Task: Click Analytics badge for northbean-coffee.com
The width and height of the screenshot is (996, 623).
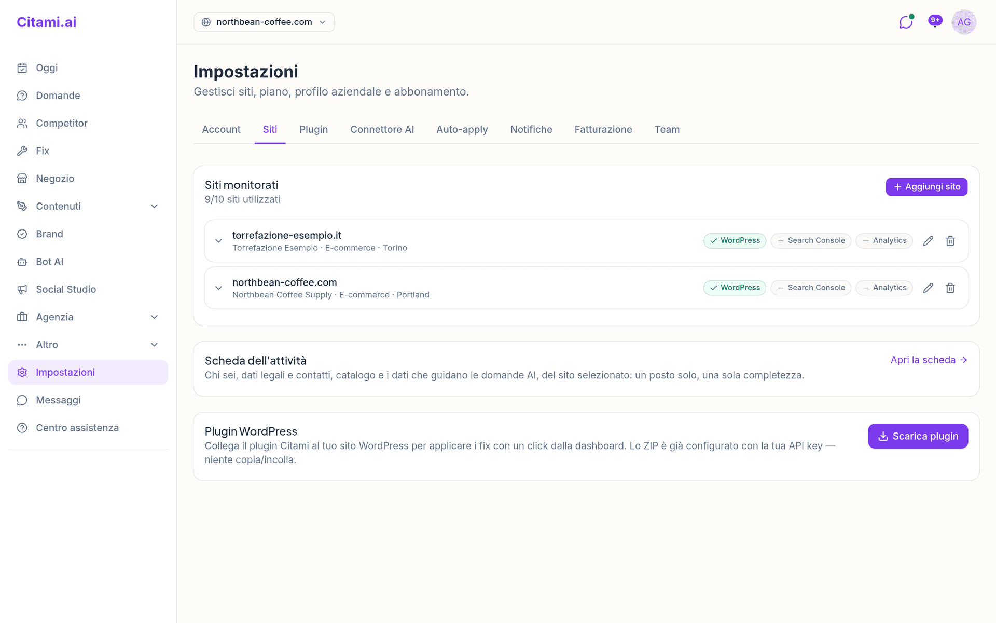Action: (884, 288)
